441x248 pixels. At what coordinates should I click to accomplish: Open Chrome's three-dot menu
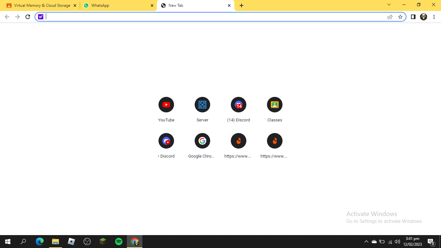(x=434, y=17)
